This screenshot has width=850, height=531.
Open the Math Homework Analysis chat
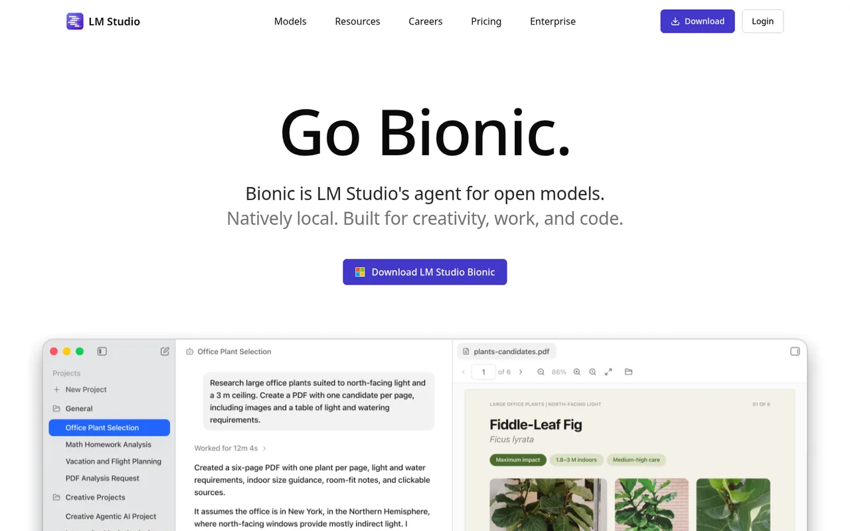[x=108, y=445]
